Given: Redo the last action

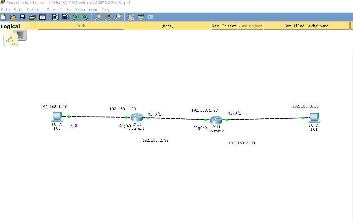Looking at the screenshot, I should [x=85, y=17].
